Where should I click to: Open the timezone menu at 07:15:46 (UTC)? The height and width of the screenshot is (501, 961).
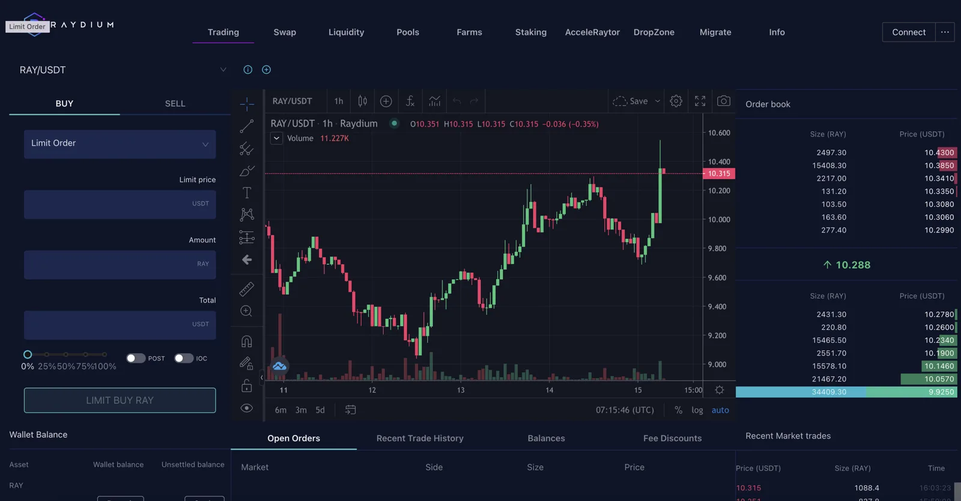click(625, 410)
